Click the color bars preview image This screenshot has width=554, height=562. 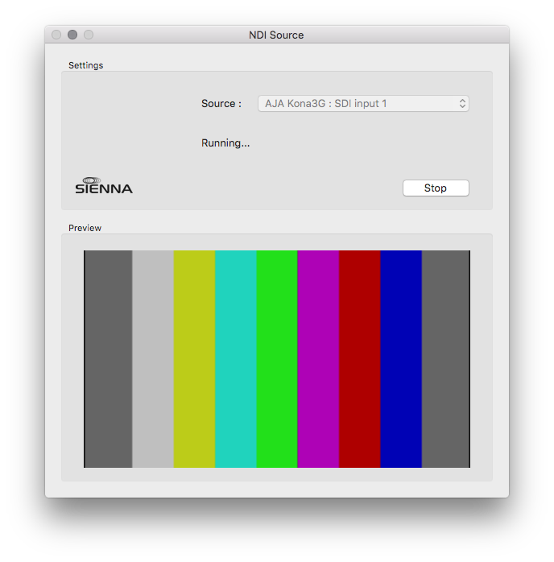pyautogui.click(x=277, y=359)
